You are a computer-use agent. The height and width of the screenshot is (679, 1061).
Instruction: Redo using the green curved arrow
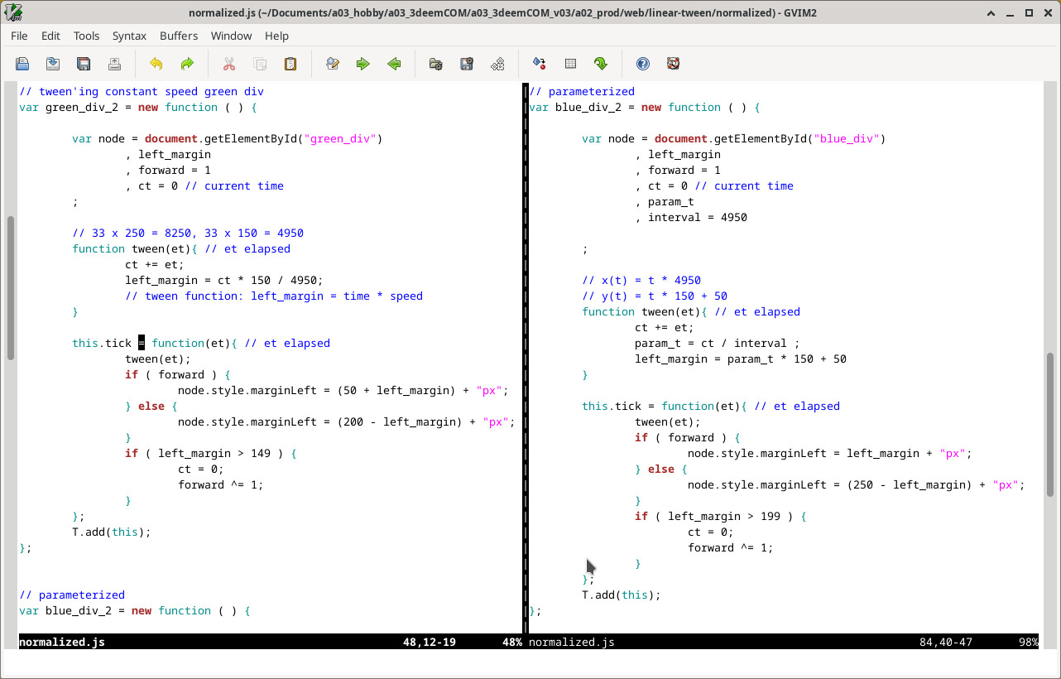tap(187, 64)
